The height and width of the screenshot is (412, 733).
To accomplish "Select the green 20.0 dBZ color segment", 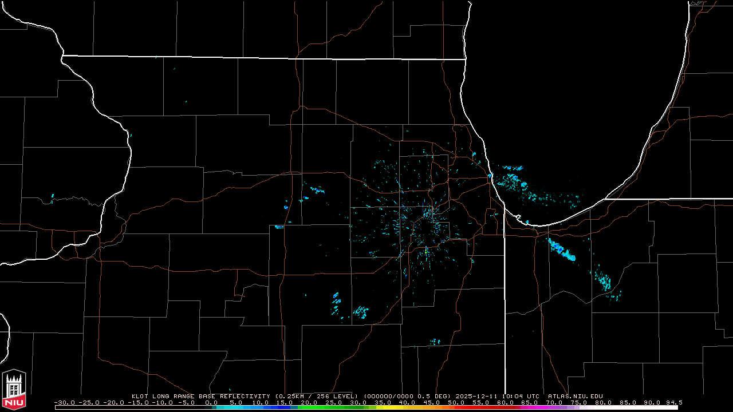I will 309,407.
